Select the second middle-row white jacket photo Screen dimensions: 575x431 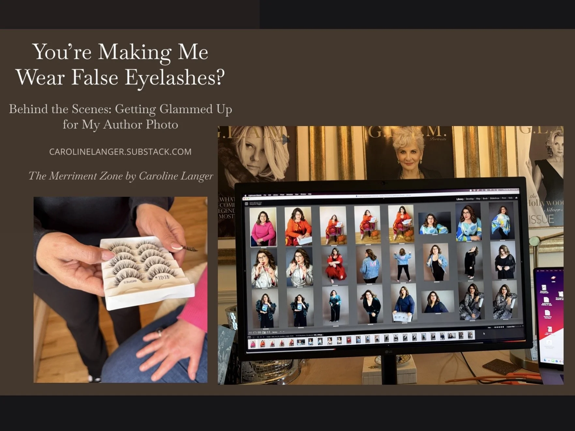coord(299,267)
